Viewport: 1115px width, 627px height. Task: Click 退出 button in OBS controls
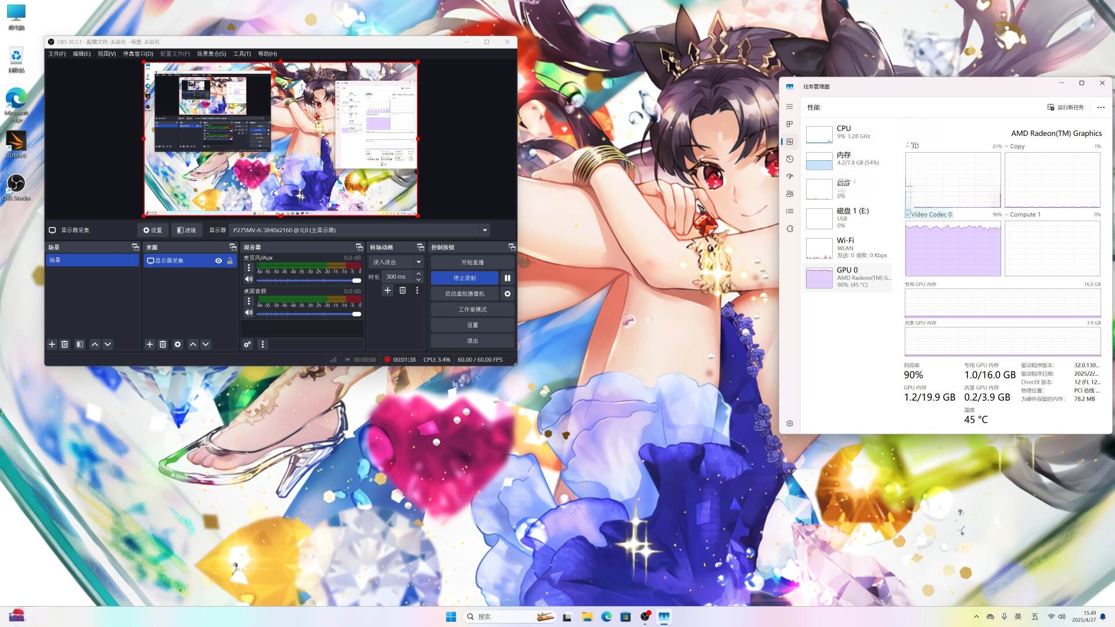472,341
